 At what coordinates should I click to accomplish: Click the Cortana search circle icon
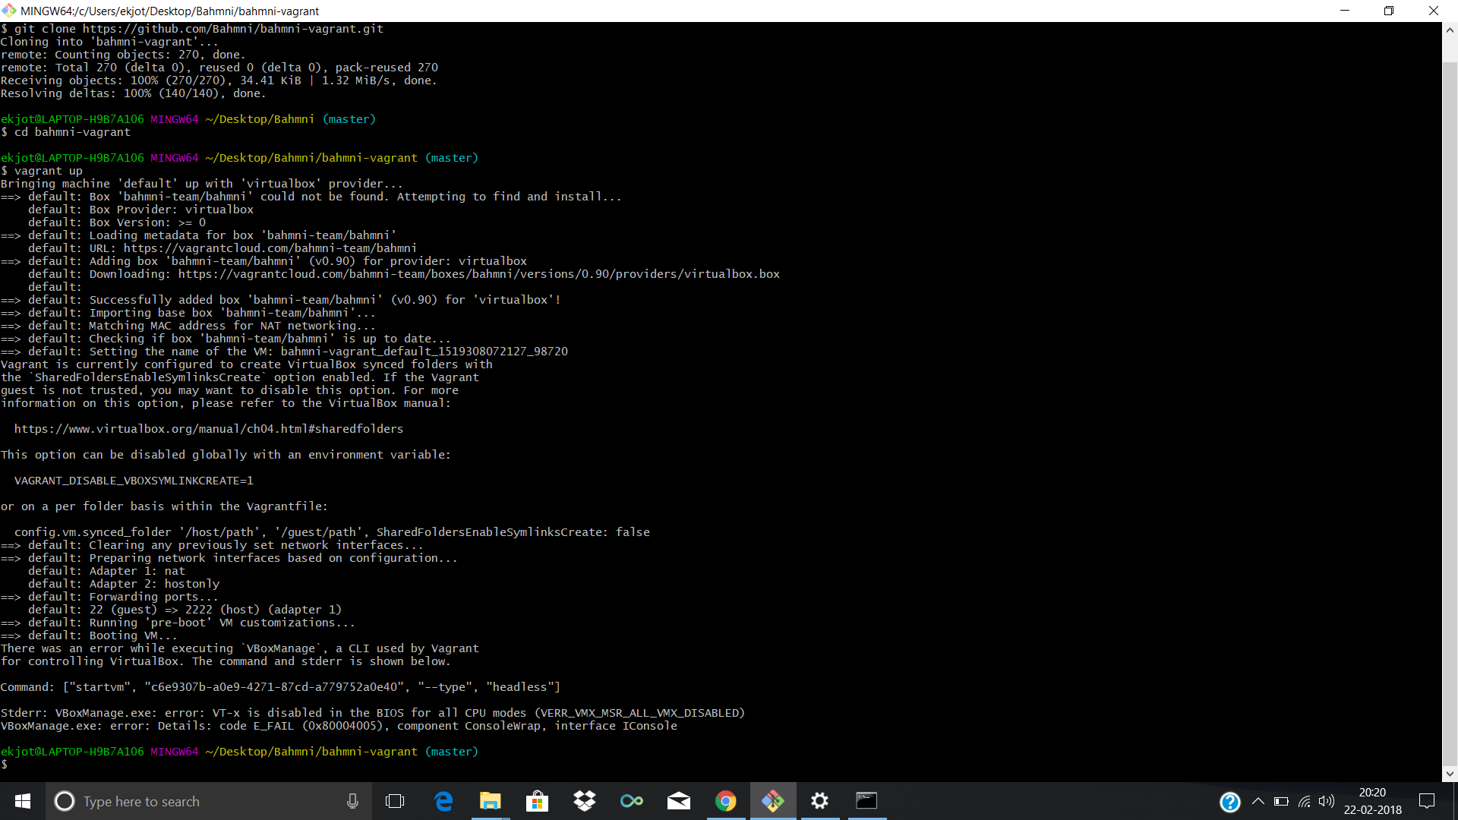(x=65, y=801)
